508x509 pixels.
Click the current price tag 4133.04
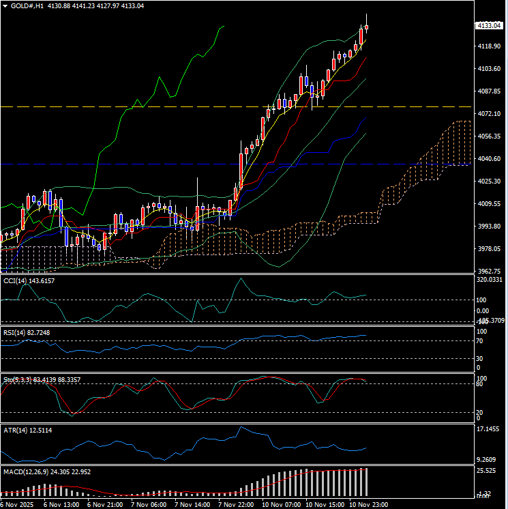point(488,25)
